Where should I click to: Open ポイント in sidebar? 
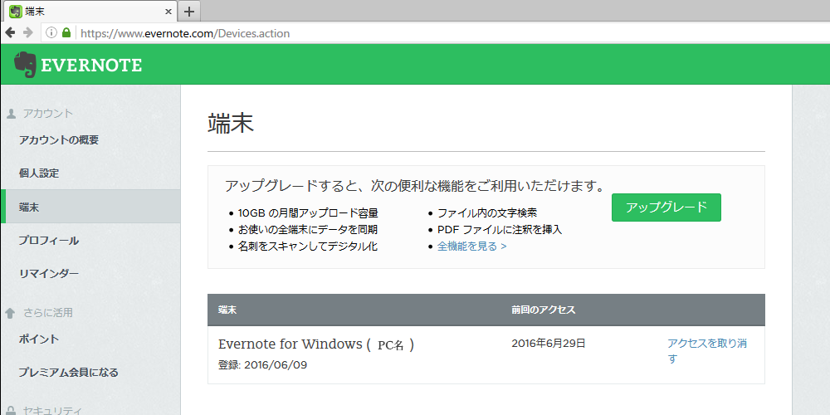click(x=39, y=339)
